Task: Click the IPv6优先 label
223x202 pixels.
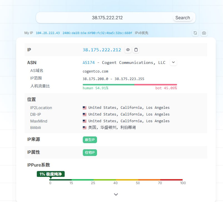Action: coord(142,33)
